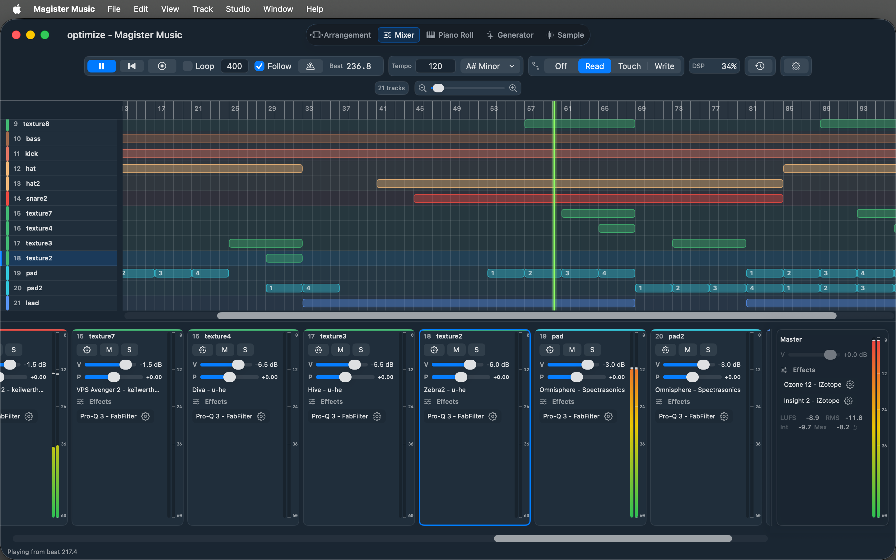
Task: Mute the texture2 channel
Action: pyautogui.click(x=456, y=350)
